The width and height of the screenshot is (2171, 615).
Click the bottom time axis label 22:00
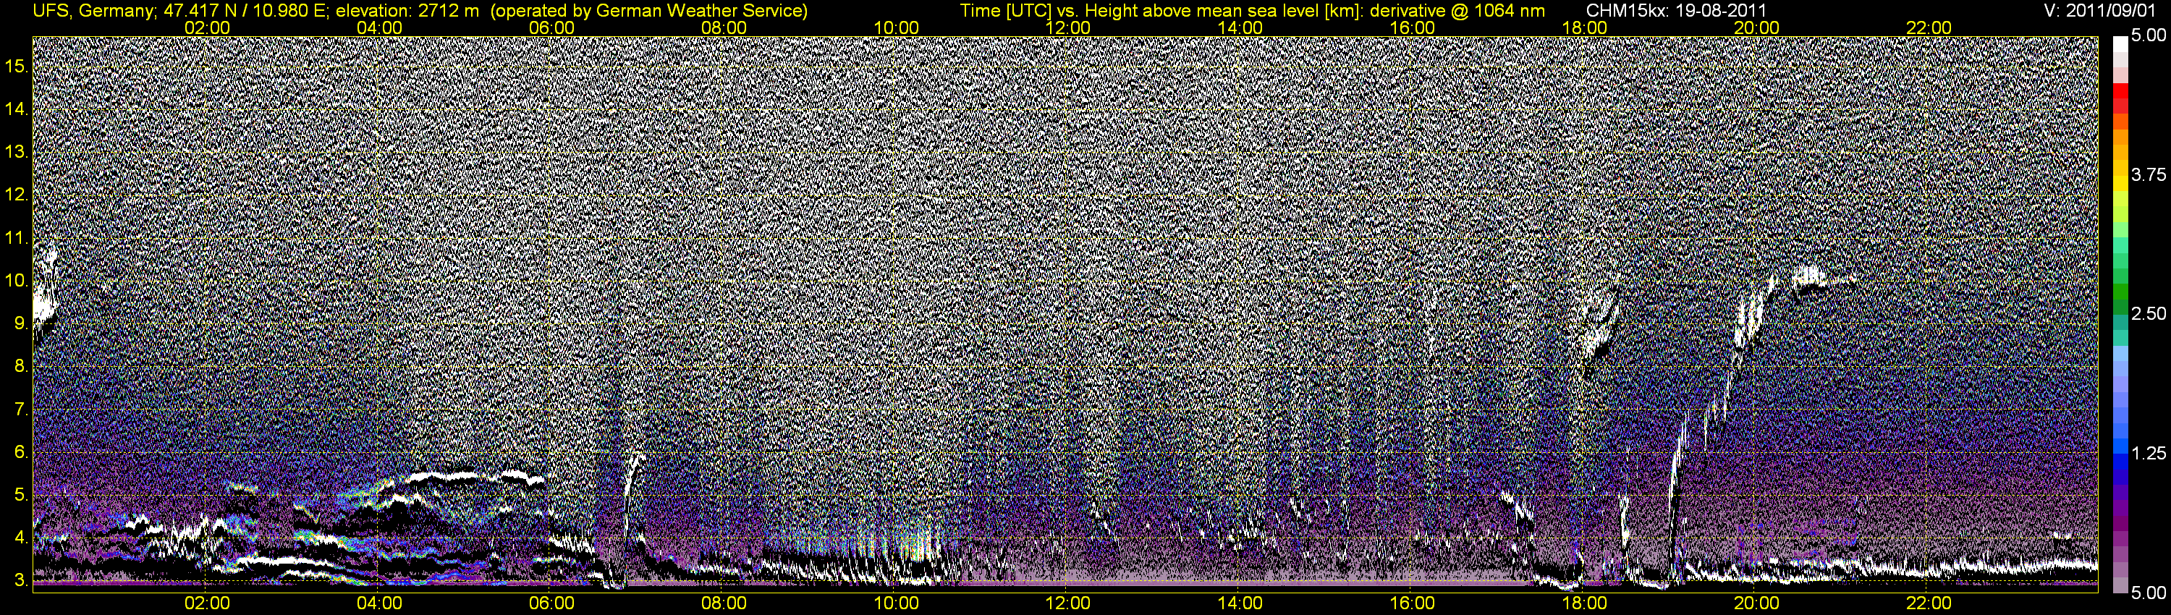click(1929, 603)
